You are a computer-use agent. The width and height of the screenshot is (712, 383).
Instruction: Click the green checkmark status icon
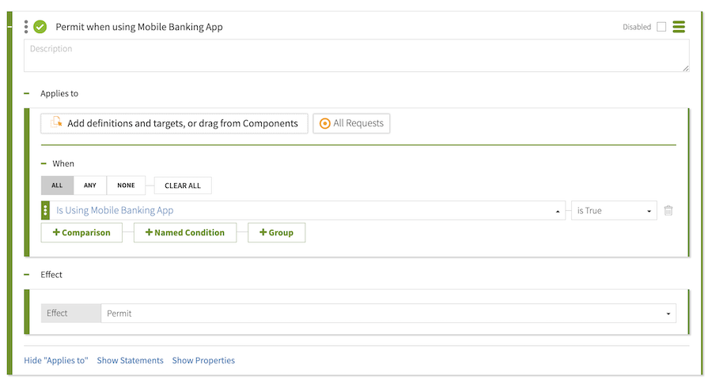click(x=40, y=27)
